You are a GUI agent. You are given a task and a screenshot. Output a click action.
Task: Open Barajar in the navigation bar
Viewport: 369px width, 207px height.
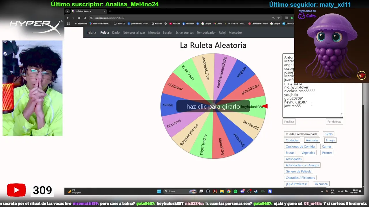[167, 32]
